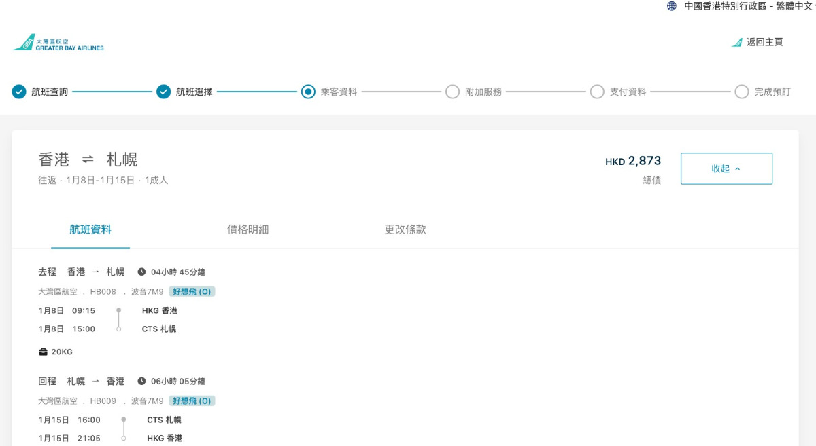
Task: Click the Greater Bay Airlines logo
Action: 58,43
